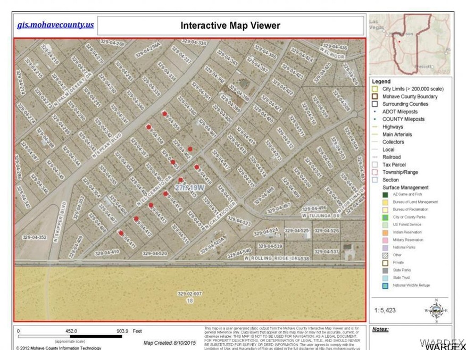Select the red marker on parcel 329-04-358
This screenshot has height=350, width=466.
click(148, 127)
